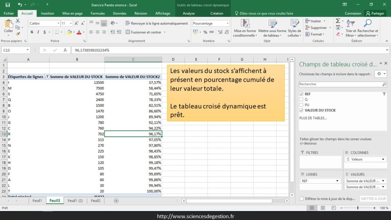
Task: Expand the Calibri font name dropdown
Action: [58, 23]
